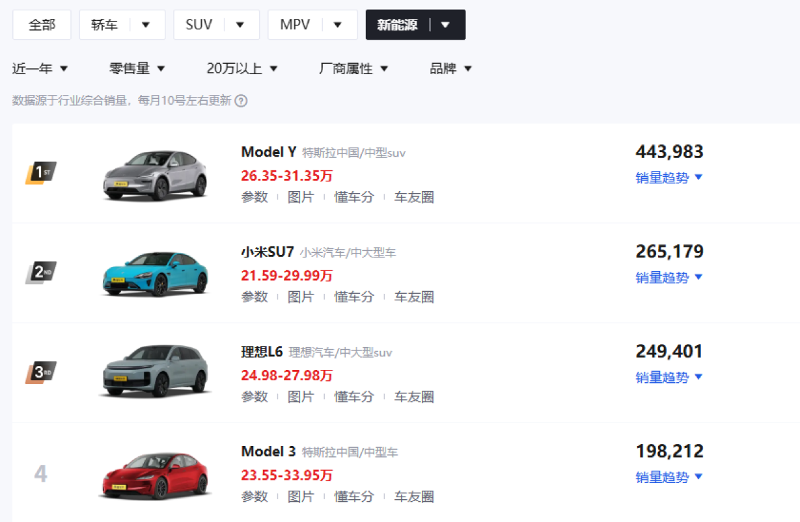Expand 销量趋势 for 小米SU7
The image size is (800, 522).
(669, 278)
